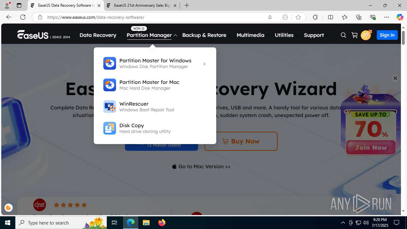Screen dimensions: 407x229
Task: View site information lock icon
Action: coord(40,17)
